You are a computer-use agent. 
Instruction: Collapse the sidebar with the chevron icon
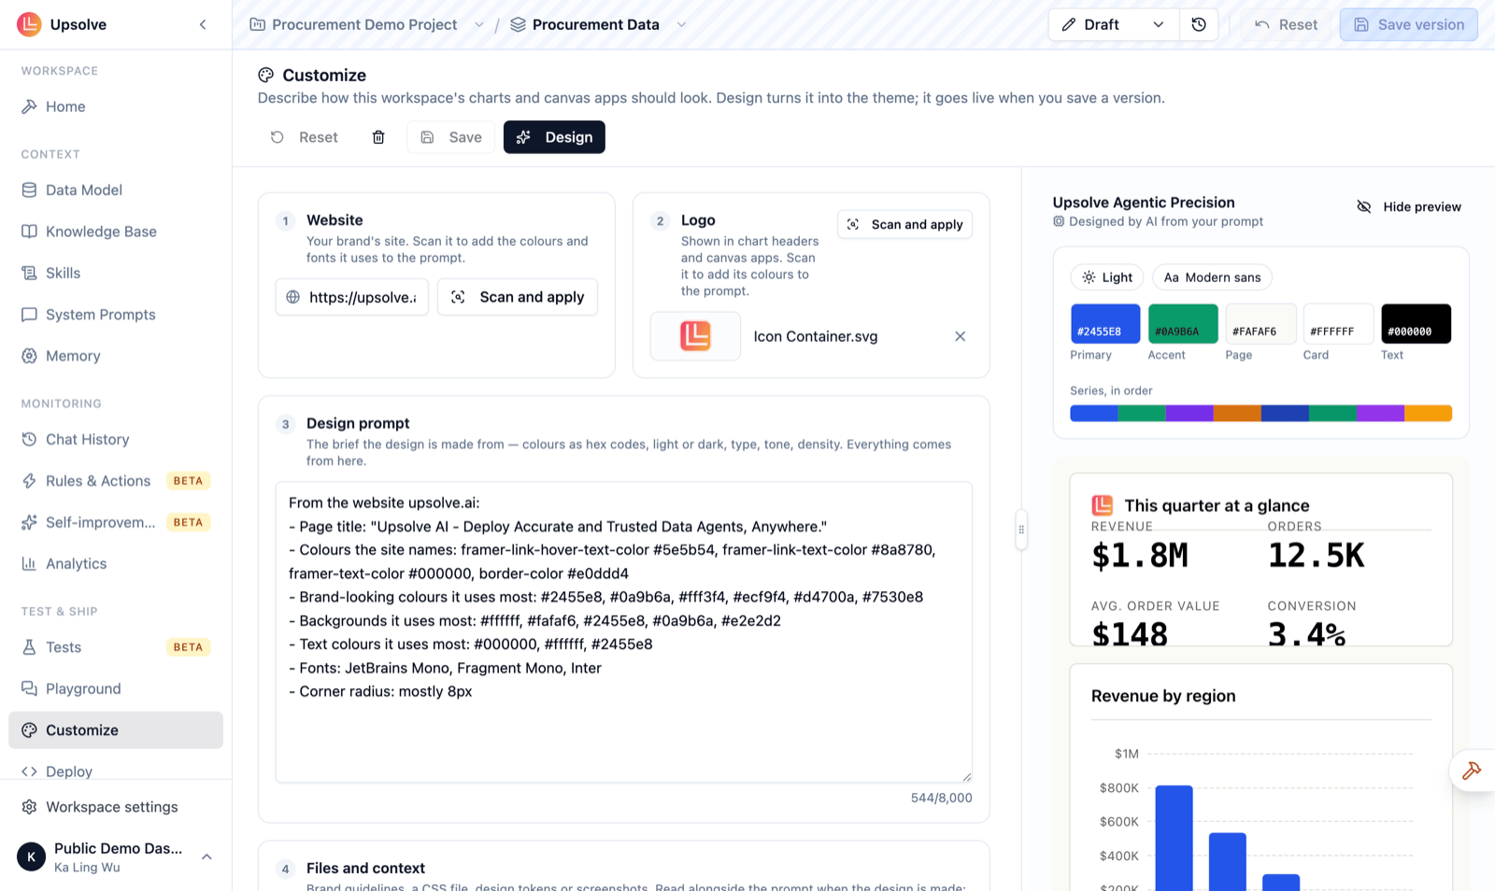[203, 24]
